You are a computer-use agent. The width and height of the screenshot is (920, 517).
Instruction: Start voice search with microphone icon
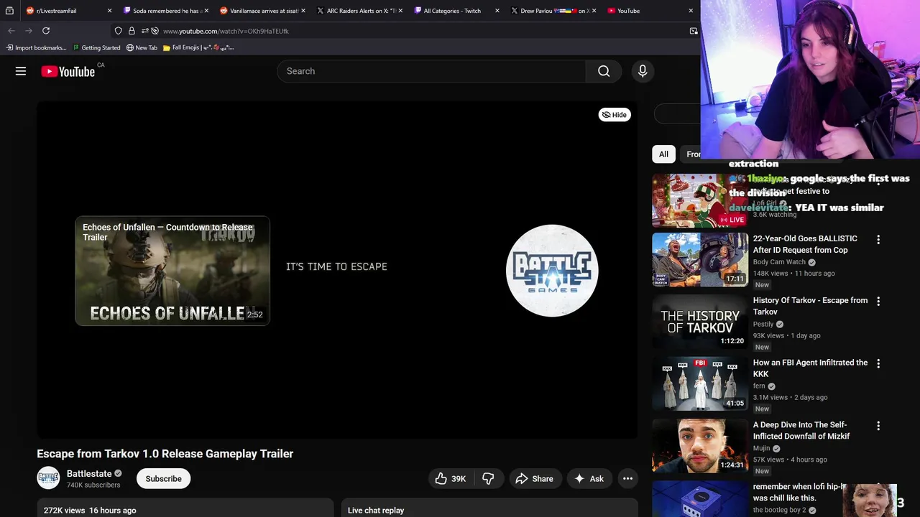643,71
